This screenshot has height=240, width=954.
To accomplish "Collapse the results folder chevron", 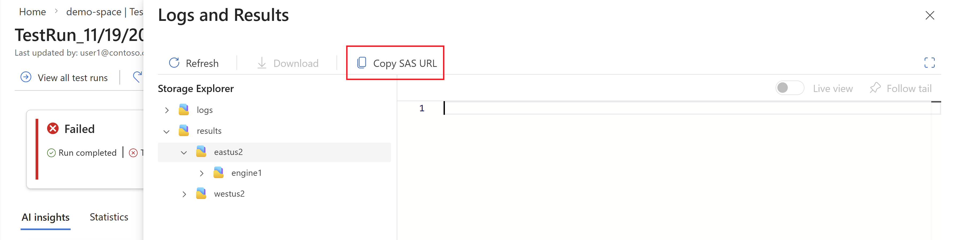I will click(167, 131).
